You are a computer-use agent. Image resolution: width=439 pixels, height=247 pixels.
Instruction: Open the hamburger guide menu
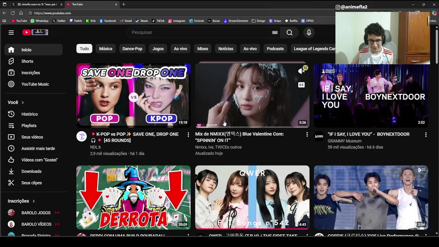coord(11,32)
